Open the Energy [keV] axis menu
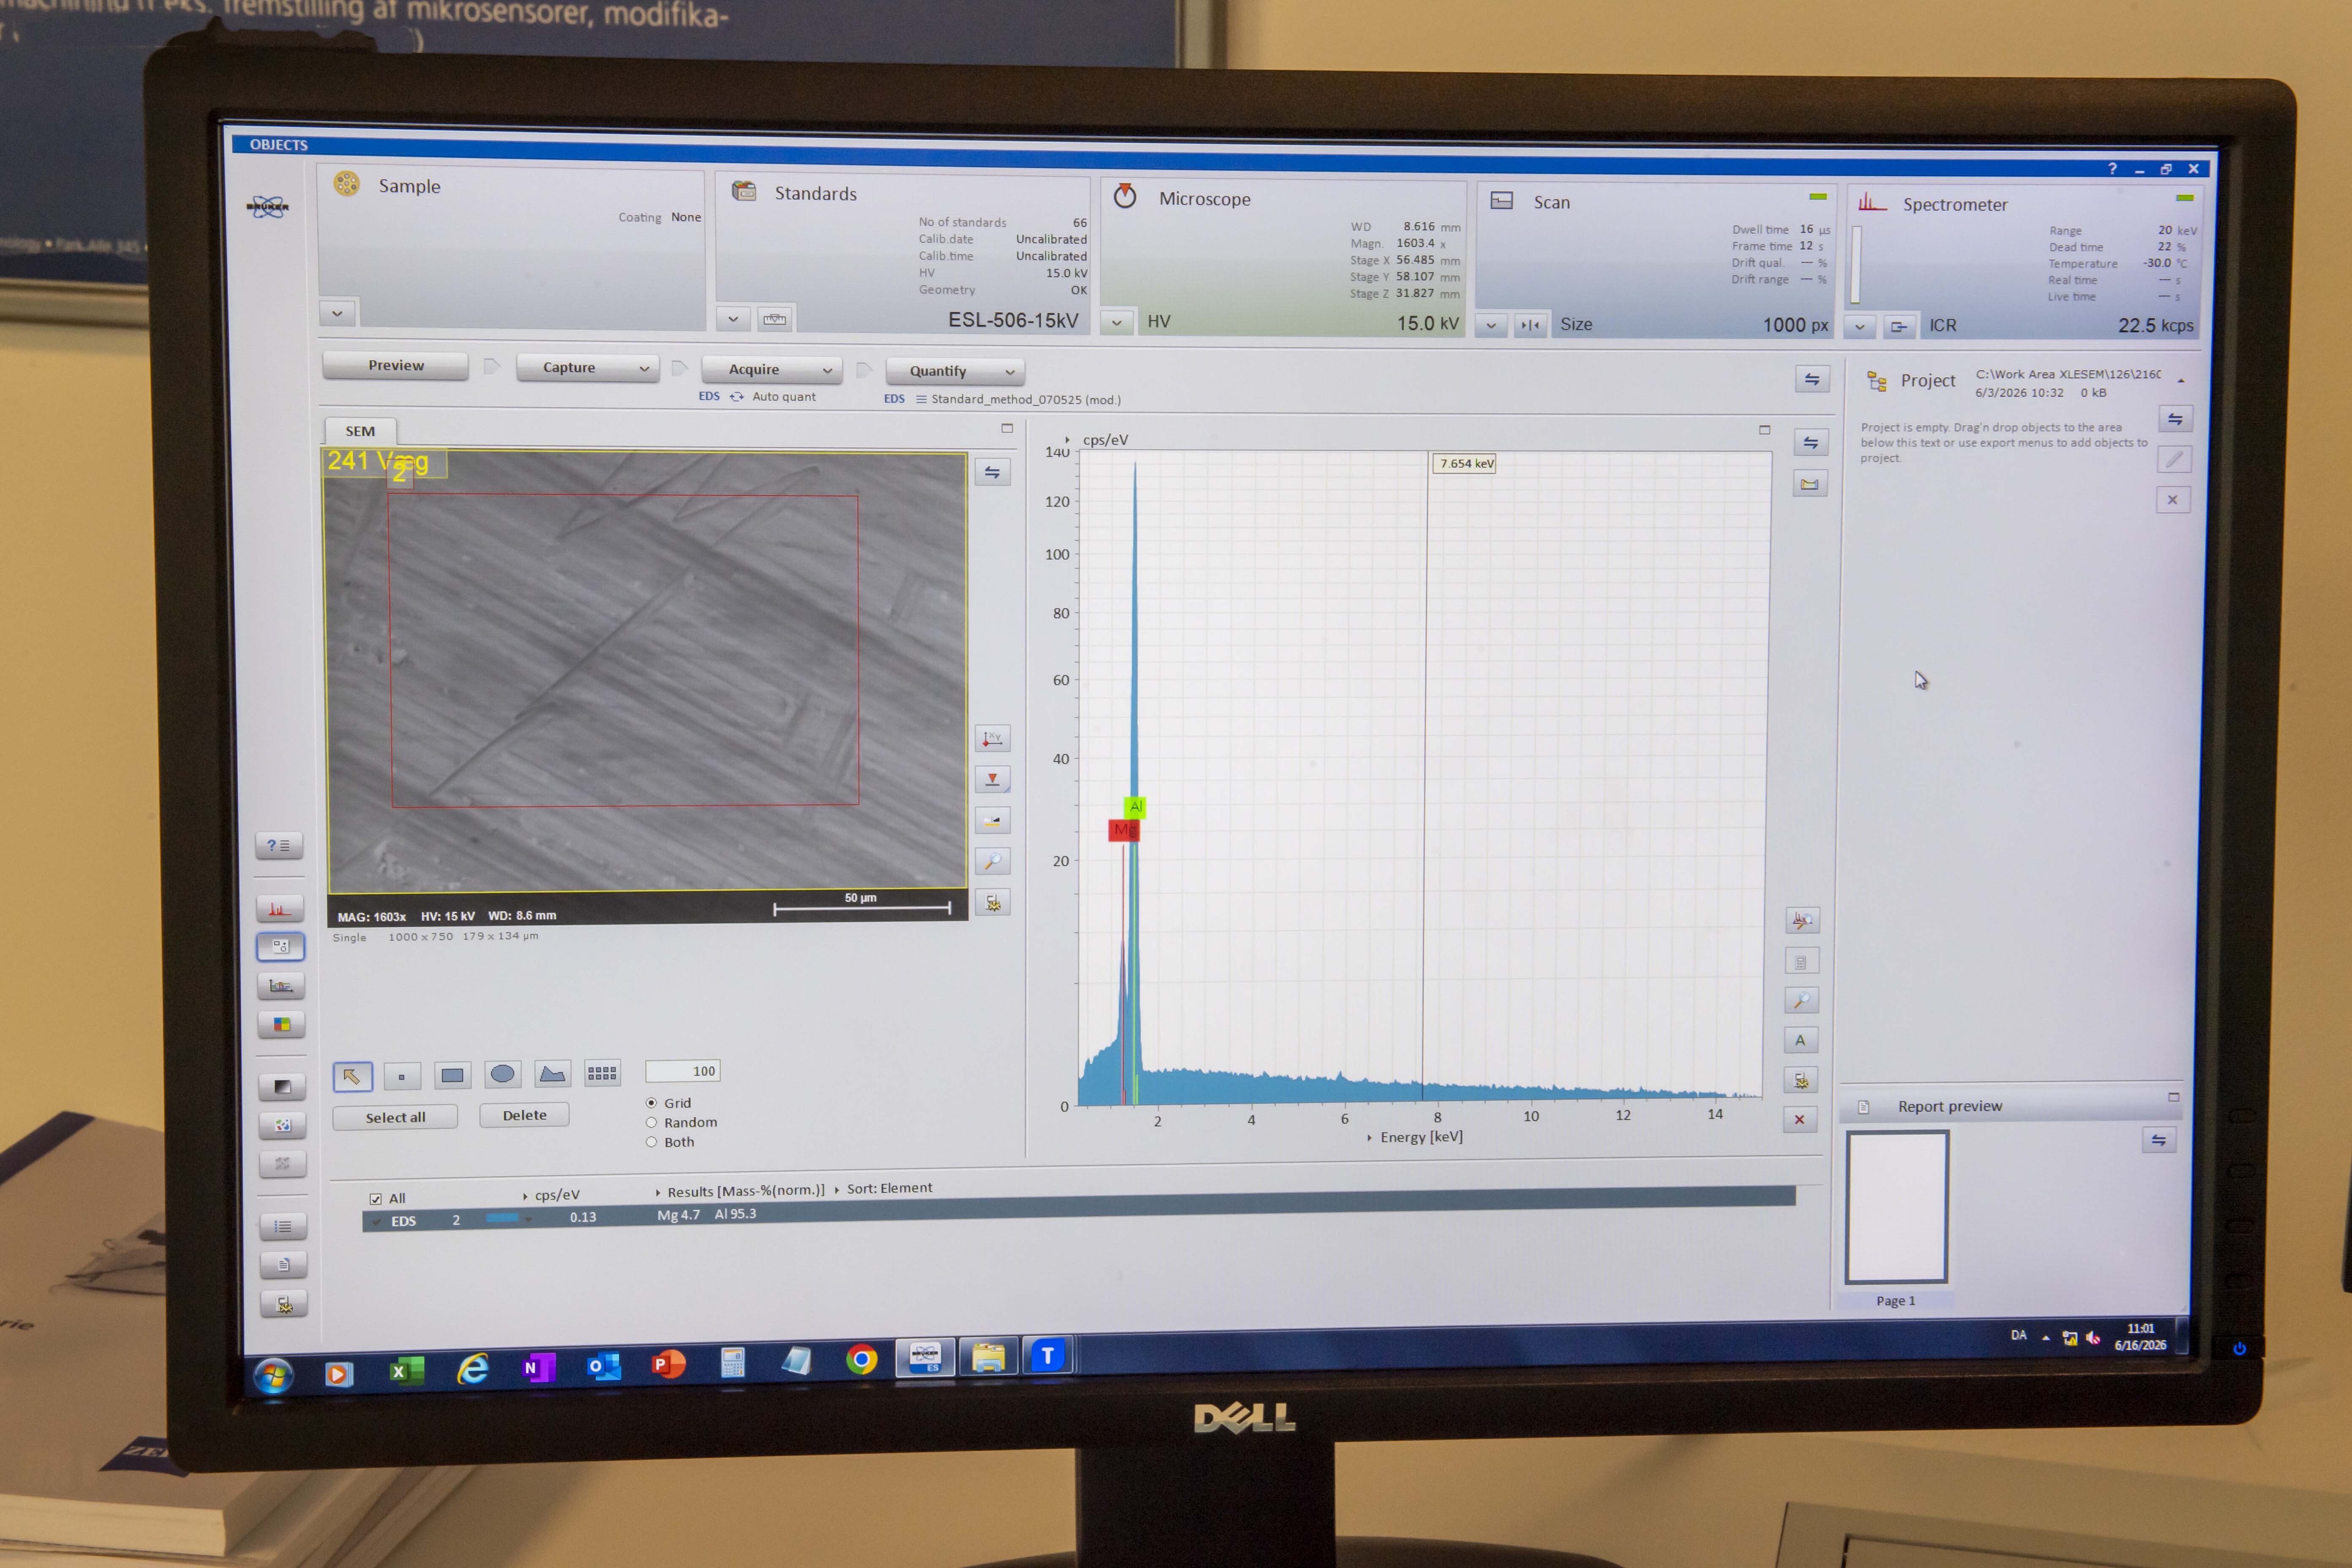 point(1415,1137)
